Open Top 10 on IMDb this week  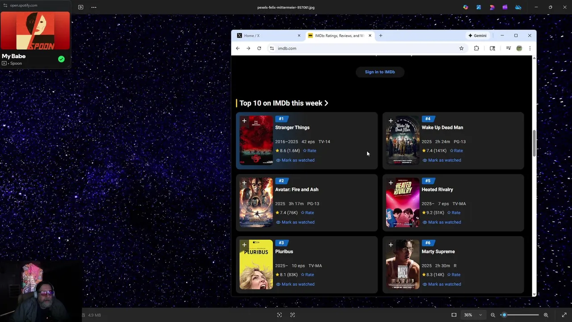pos(284,103)
